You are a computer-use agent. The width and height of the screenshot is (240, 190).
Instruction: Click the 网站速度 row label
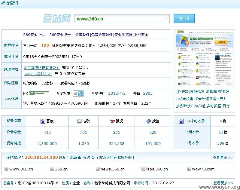tap(11, 83)
